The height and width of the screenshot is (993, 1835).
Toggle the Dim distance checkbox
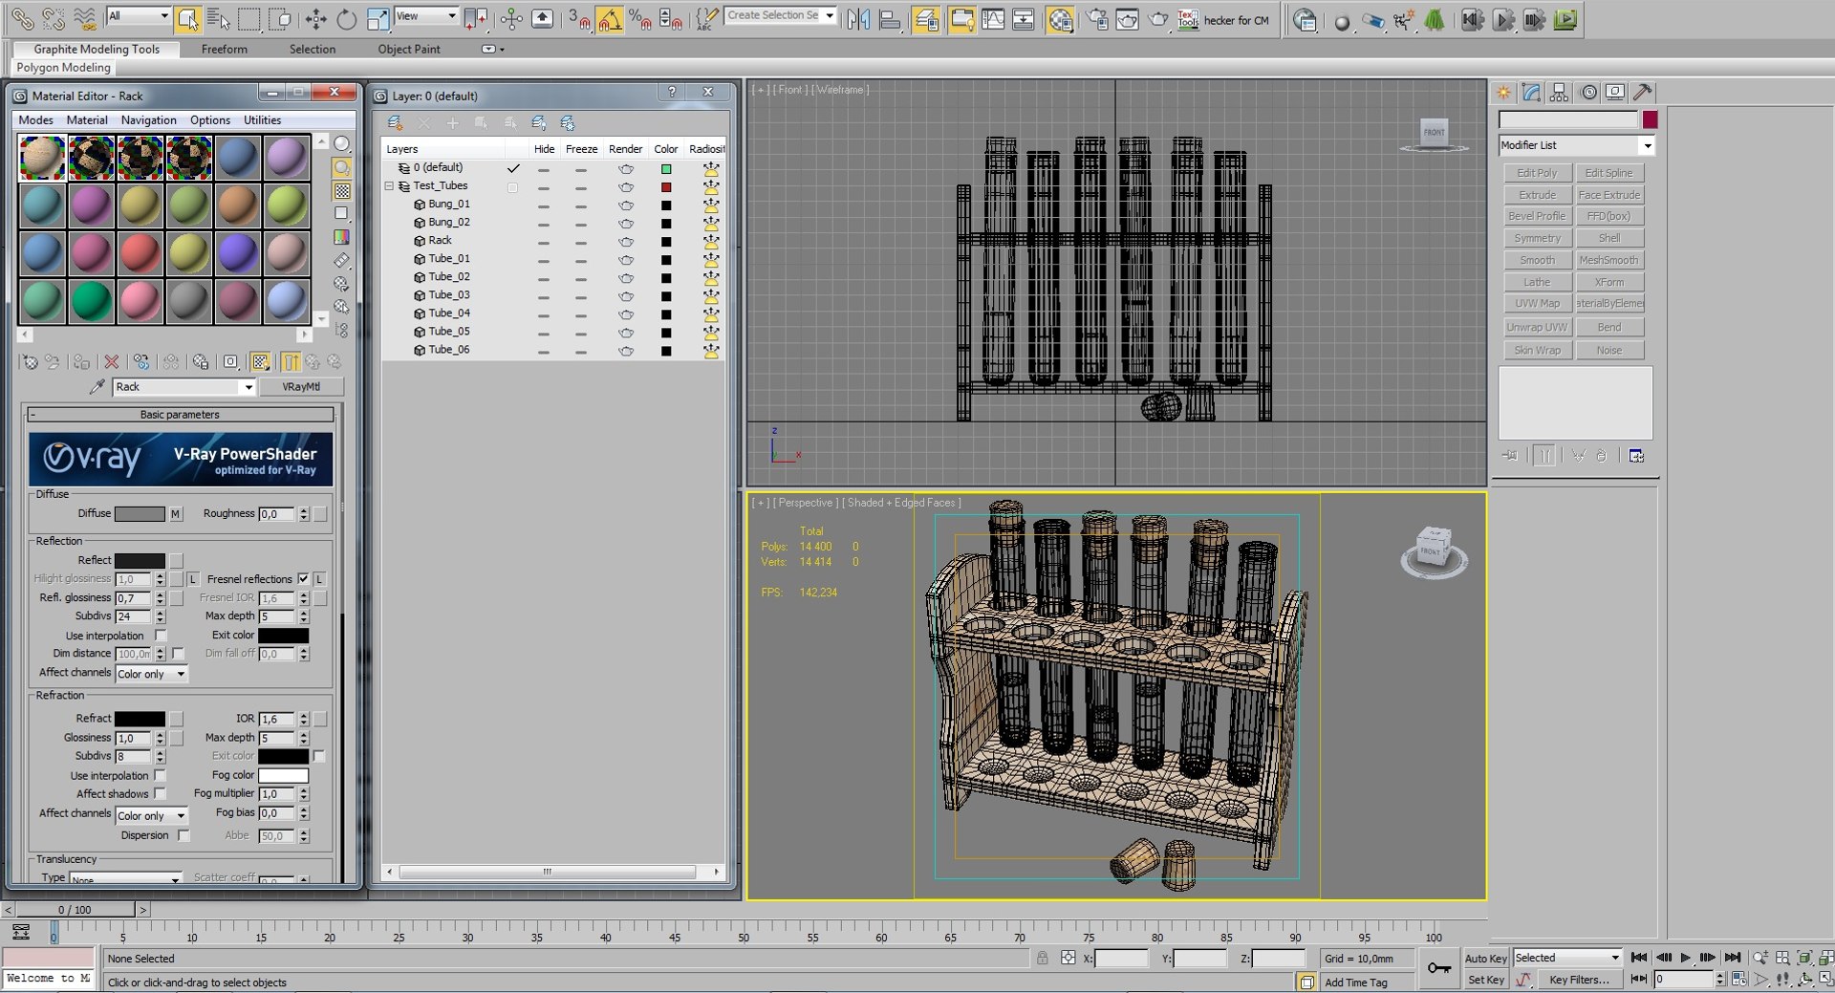pos(178,654)
